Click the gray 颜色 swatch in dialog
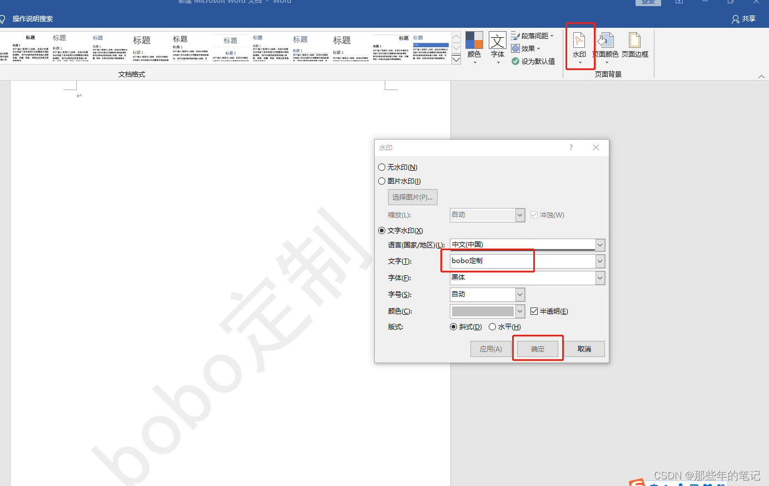Image resolution: width=769 pixels, height=486 pixels. tap(483, 311)
